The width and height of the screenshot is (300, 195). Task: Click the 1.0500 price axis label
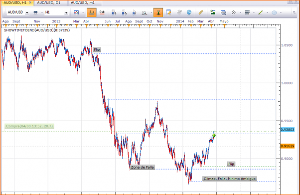click(287, 45)
